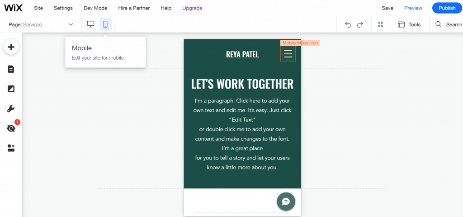Image resolution: width=463 pixels, height=217 pixels.
Task: Add element with plus button
Action: click(11, 47)
